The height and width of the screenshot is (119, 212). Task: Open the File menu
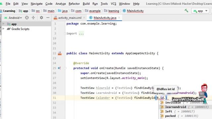8,4
